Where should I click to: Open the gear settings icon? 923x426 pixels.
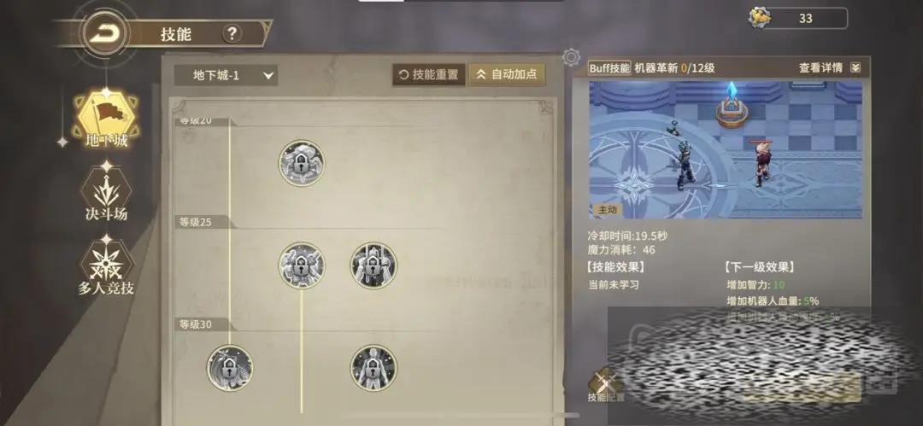click(x=571, y=57)
